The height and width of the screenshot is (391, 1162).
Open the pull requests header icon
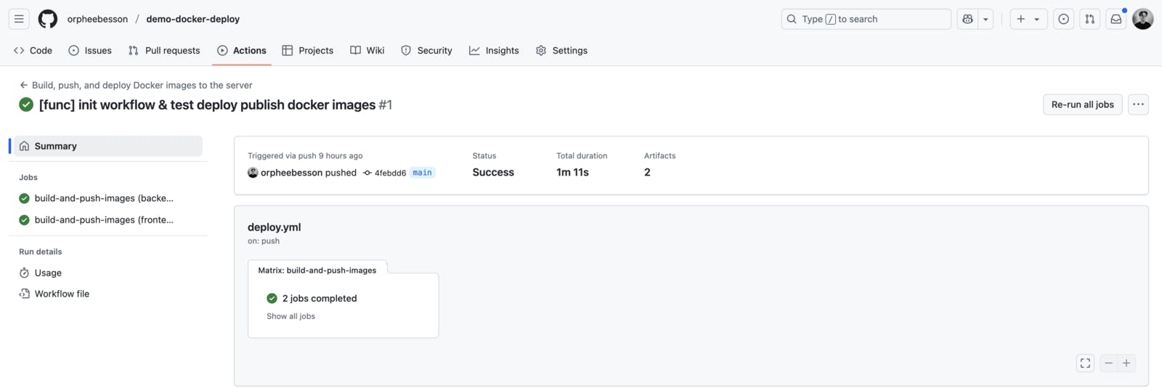[1089, 19]
